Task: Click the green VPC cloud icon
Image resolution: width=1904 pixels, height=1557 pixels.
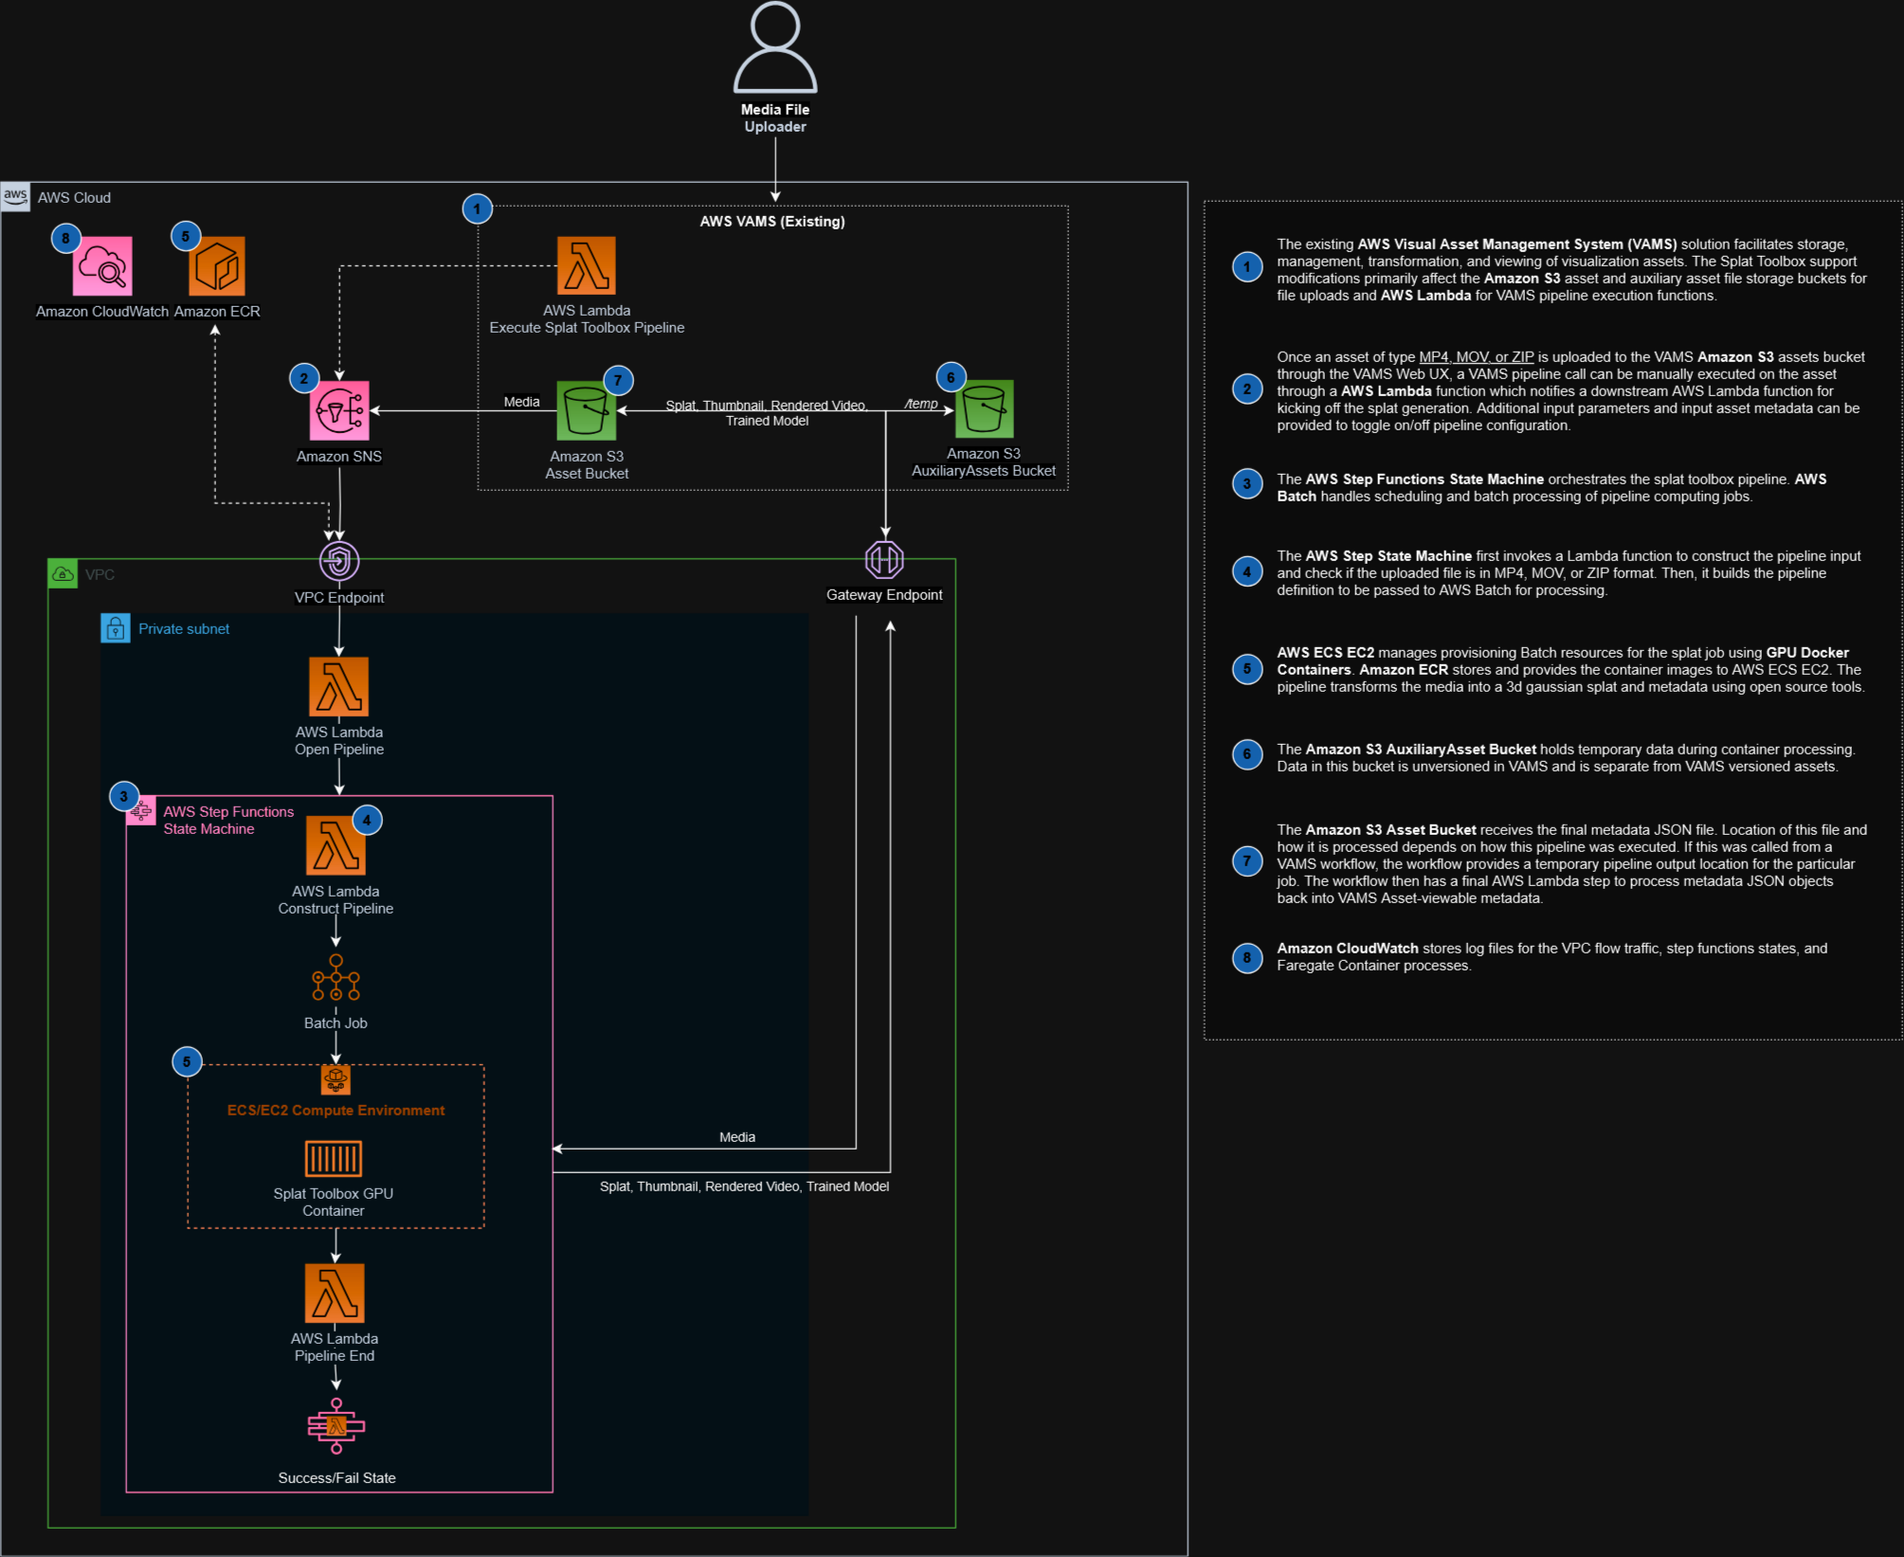Action: pos(63,574)
